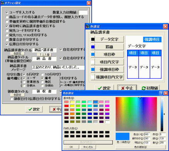Click the brightness slider arrow

click(x=164, y=114)
